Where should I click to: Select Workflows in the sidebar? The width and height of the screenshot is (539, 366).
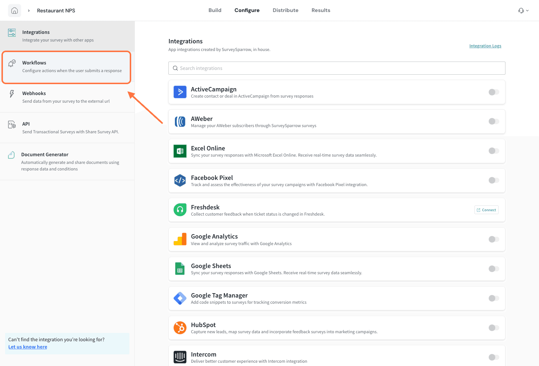[x=66, y=67]
